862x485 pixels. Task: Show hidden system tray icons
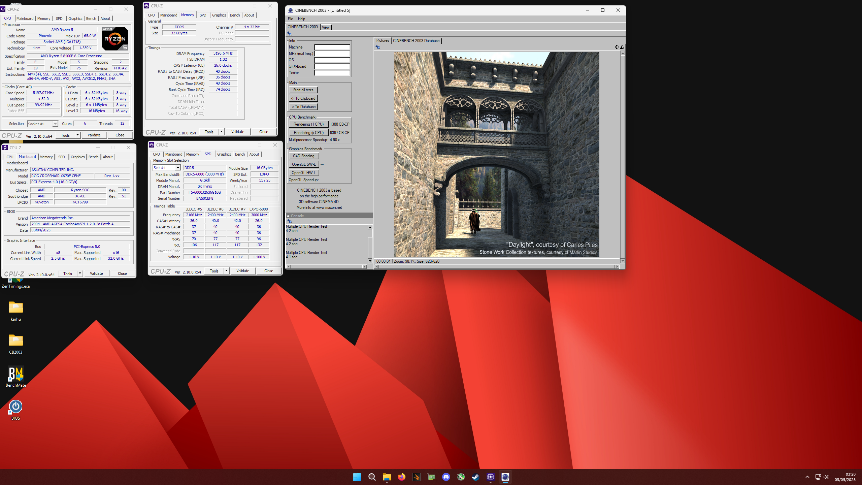(x=807, y=477)
